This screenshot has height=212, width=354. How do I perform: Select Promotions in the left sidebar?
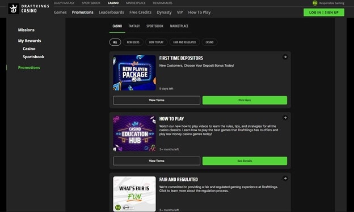tap(29, 67)
